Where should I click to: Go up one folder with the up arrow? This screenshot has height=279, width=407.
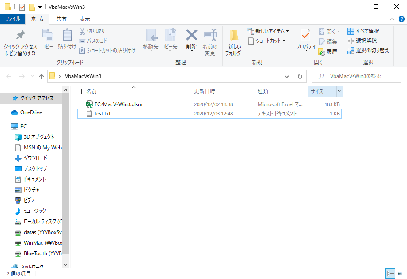click(x=42, y=76)
